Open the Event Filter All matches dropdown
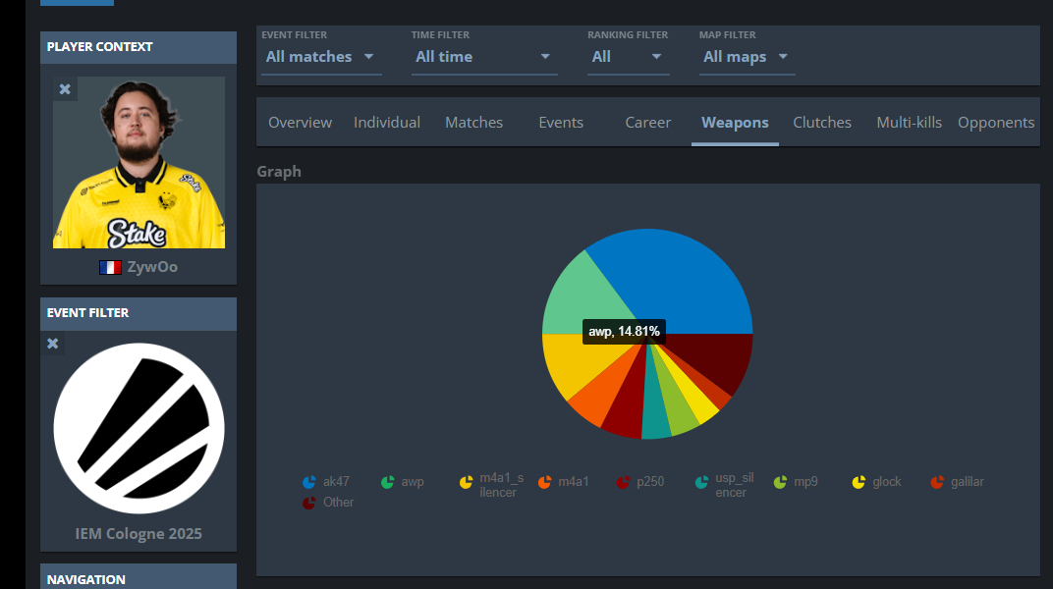 pos(321,57)
